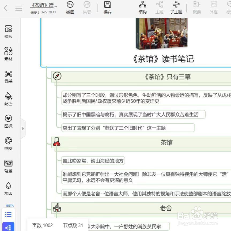Open the hamburger menu
This screenshot has height=231, width=231.
[19, 8]
